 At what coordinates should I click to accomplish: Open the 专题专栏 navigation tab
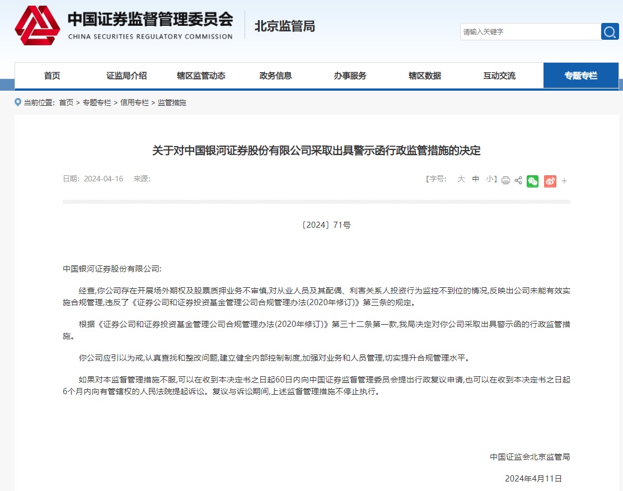(x=580, y=75)
